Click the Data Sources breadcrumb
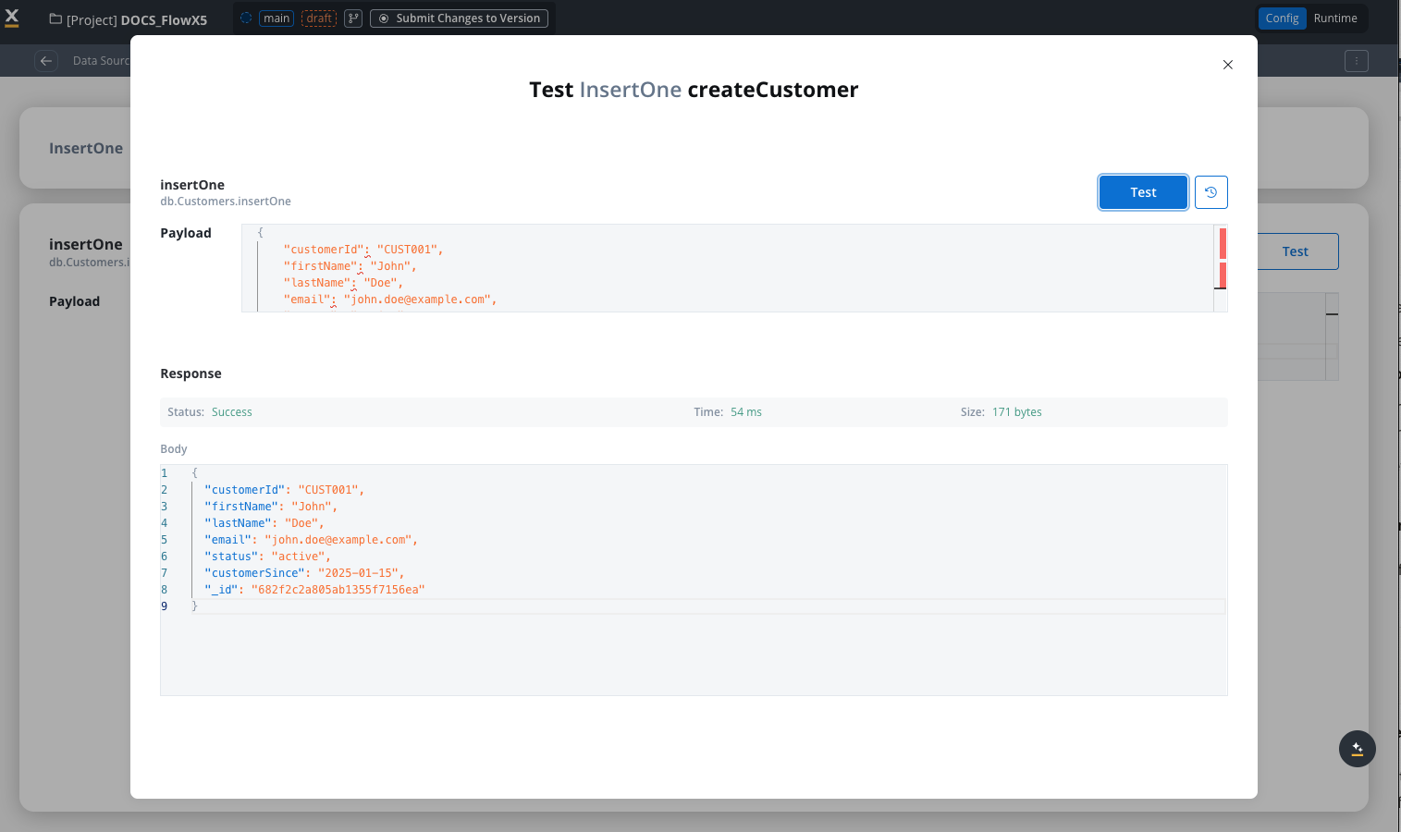Viewport: 1401px width, 832px height. [x=102, y=61]
